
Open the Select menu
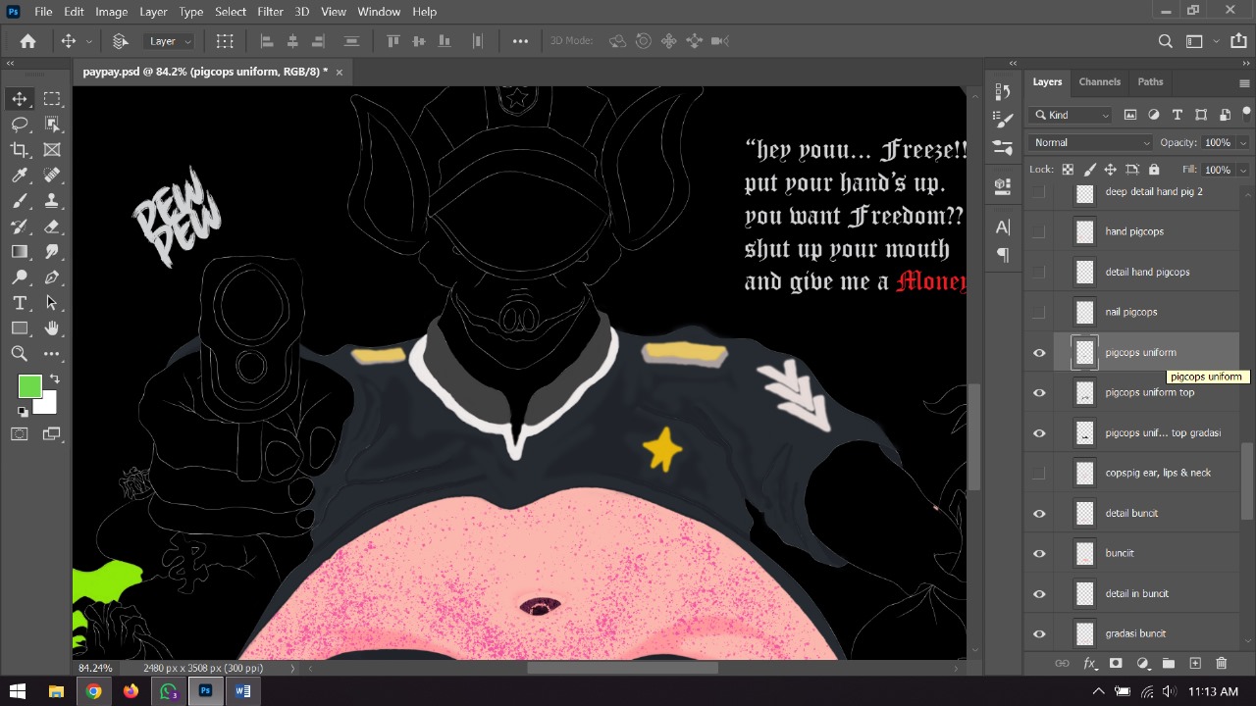pyautogui.click(x=231, y=12)
